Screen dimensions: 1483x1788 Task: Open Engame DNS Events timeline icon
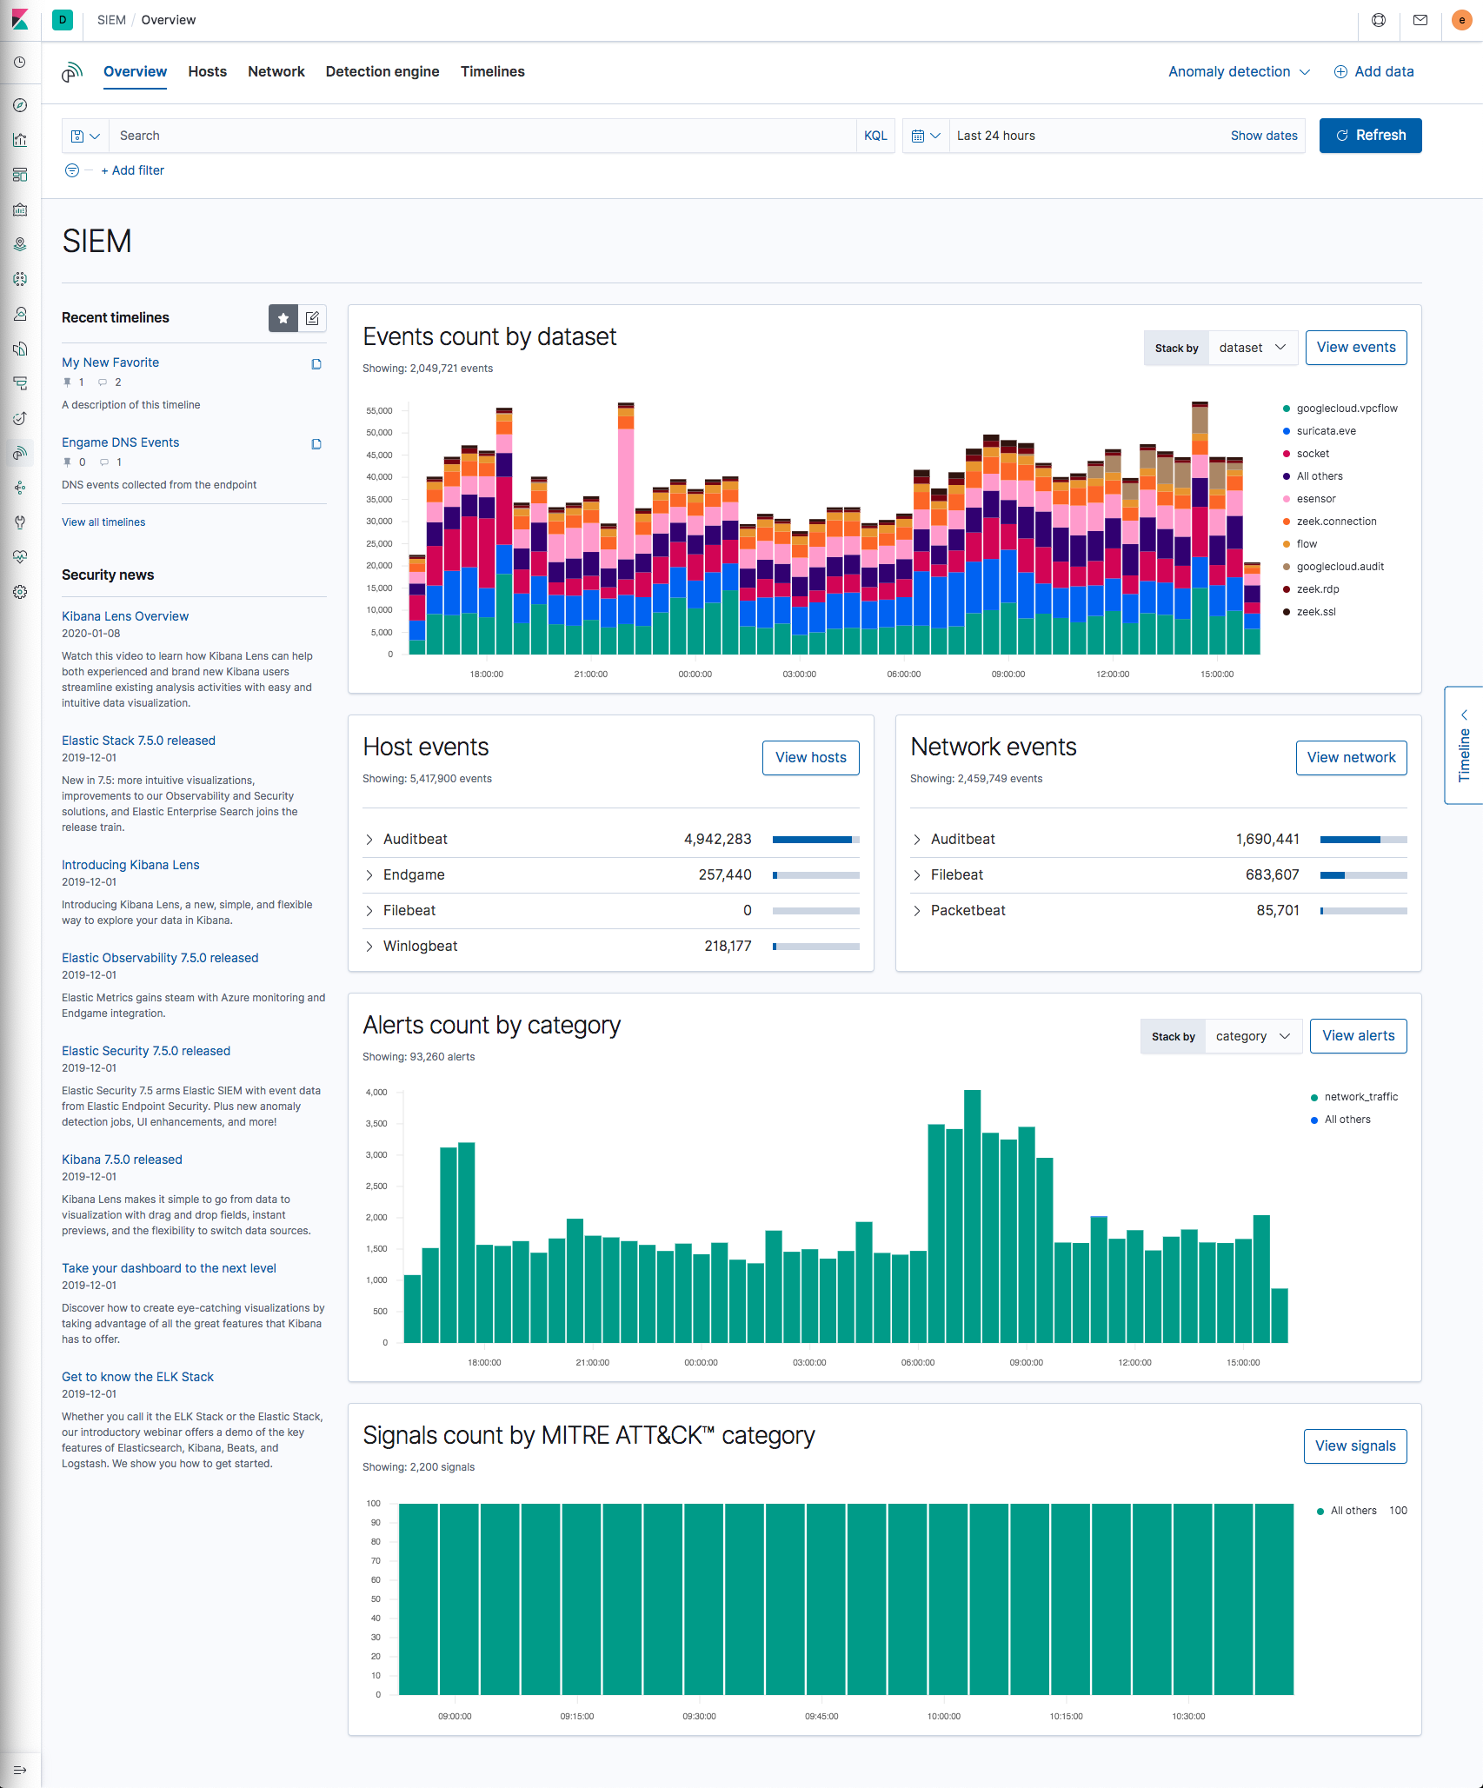316,444
